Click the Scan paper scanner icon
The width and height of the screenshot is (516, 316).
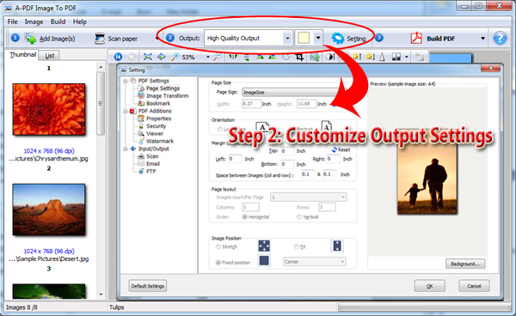pos(100,39)
